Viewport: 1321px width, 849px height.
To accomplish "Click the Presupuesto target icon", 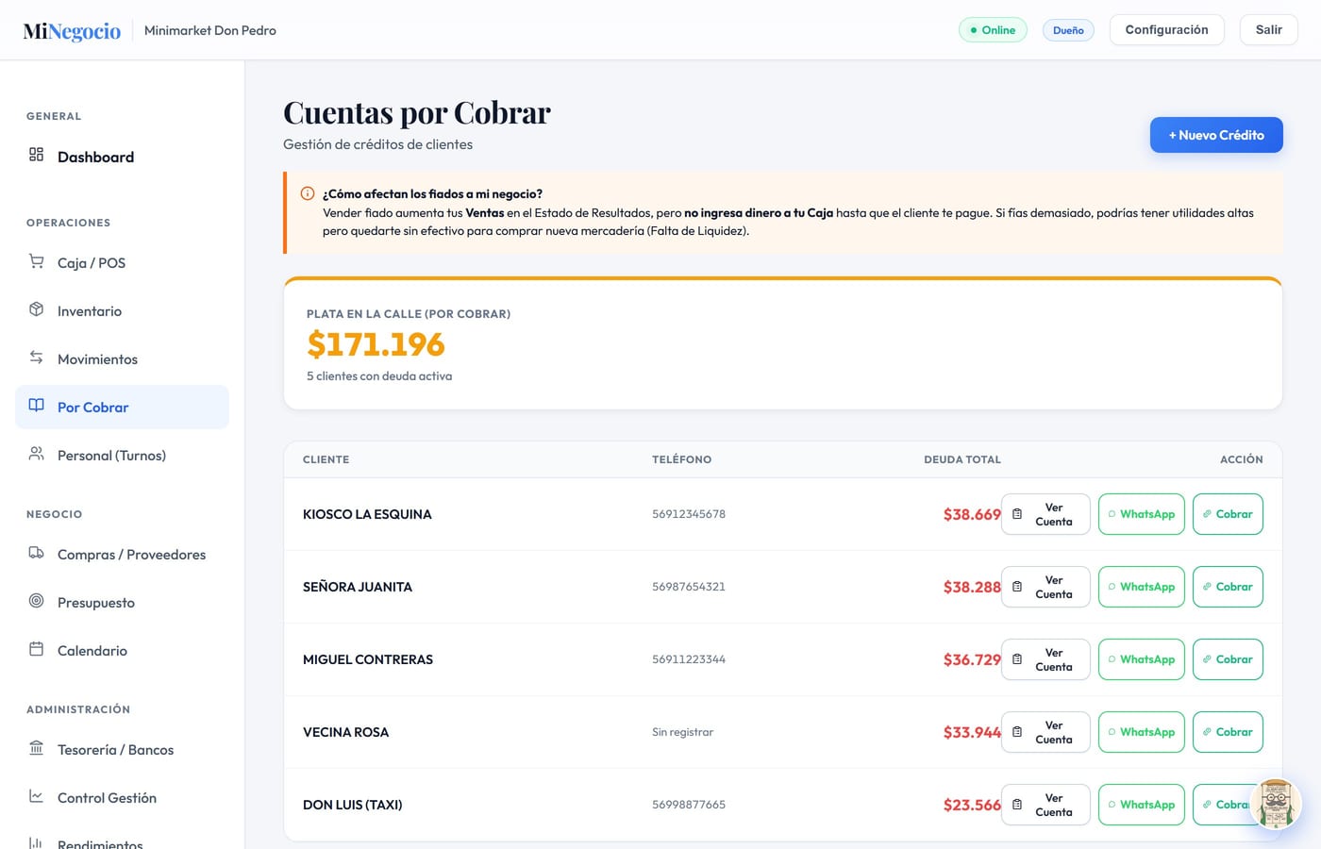I will pos(36,601).
